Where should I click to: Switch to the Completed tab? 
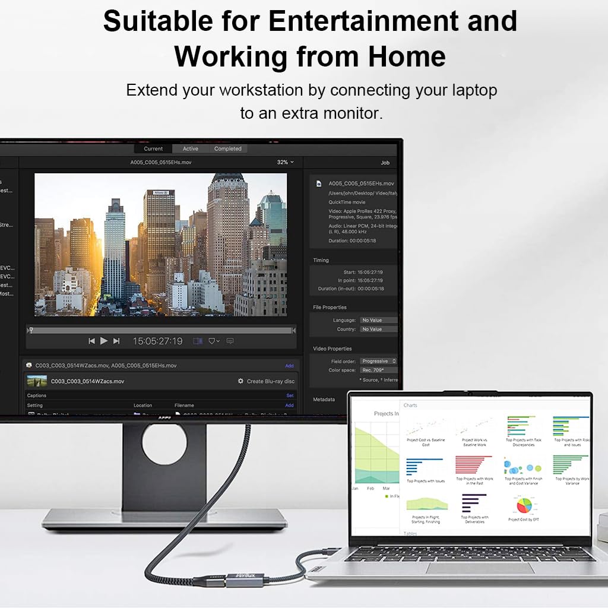(x=228, y=148)
